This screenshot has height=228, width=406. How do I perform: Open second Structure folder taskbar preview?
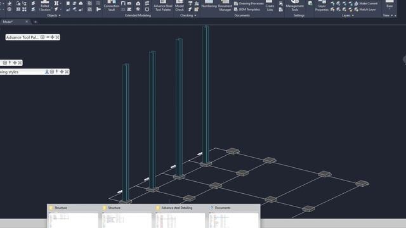click(127, 216)
